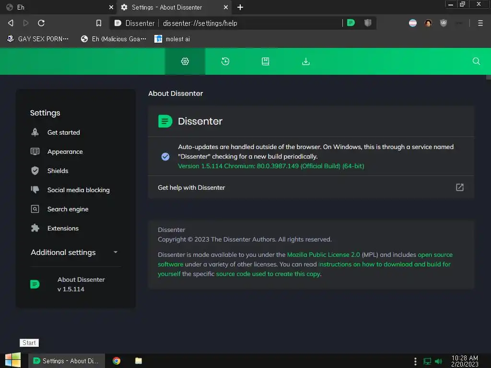The image size is (491, 368).
Task: Show hidden tray icons with vertical dots
Action: (x=415, y=361)
